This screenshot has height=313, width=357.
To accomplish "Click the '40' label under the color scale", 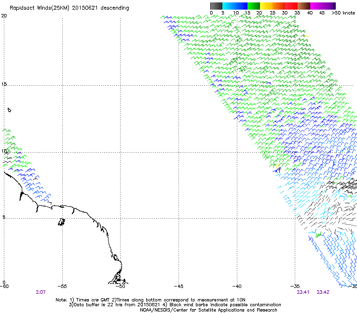I will coord(310,13).
